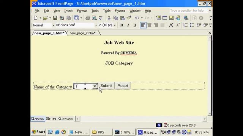The width and height of the screenshot is (243, 136).
Task: Toggle align right
Action: (x=156, y=25)
